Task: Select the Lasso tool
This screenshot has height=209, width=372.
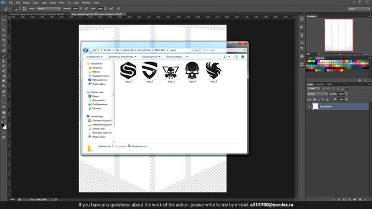Action: [x=3, y=30]
